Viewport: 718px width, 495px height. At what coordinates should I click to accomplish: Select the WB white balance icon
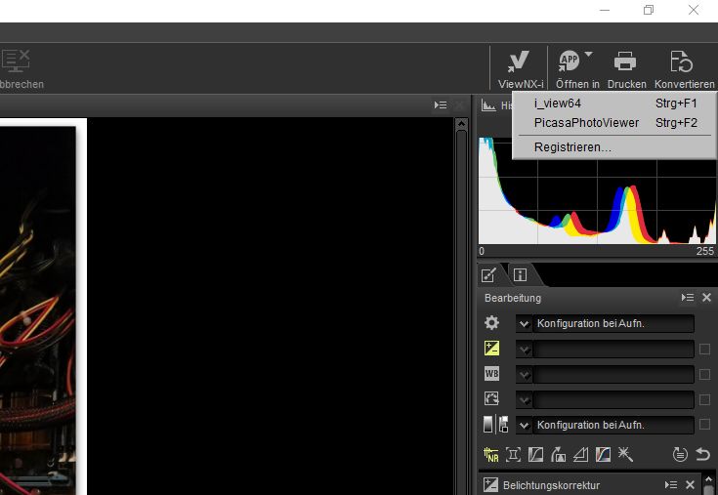tap(491, 374)
